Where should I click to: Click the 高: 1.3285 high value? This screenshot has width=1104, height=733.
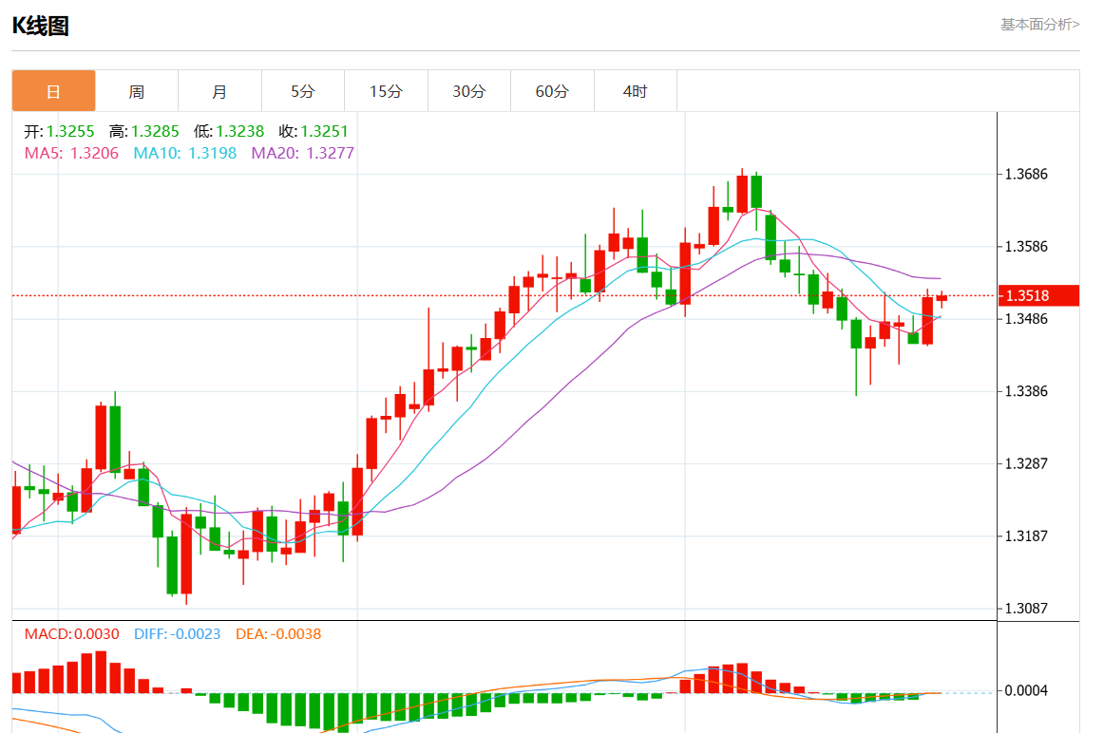pos(143,132)
